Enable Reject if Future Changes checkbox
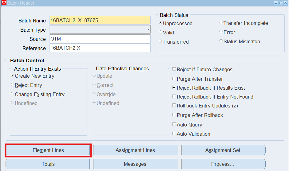 coord(174,69)
